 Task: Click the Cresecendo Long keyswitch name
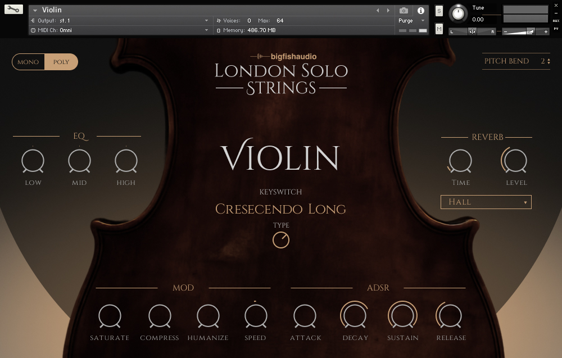pyautogui.click(x=280, y=209)
